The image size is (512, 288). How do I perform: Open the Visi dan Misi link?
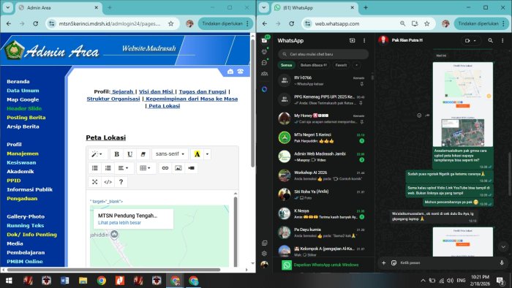click(x=156, y=91)
